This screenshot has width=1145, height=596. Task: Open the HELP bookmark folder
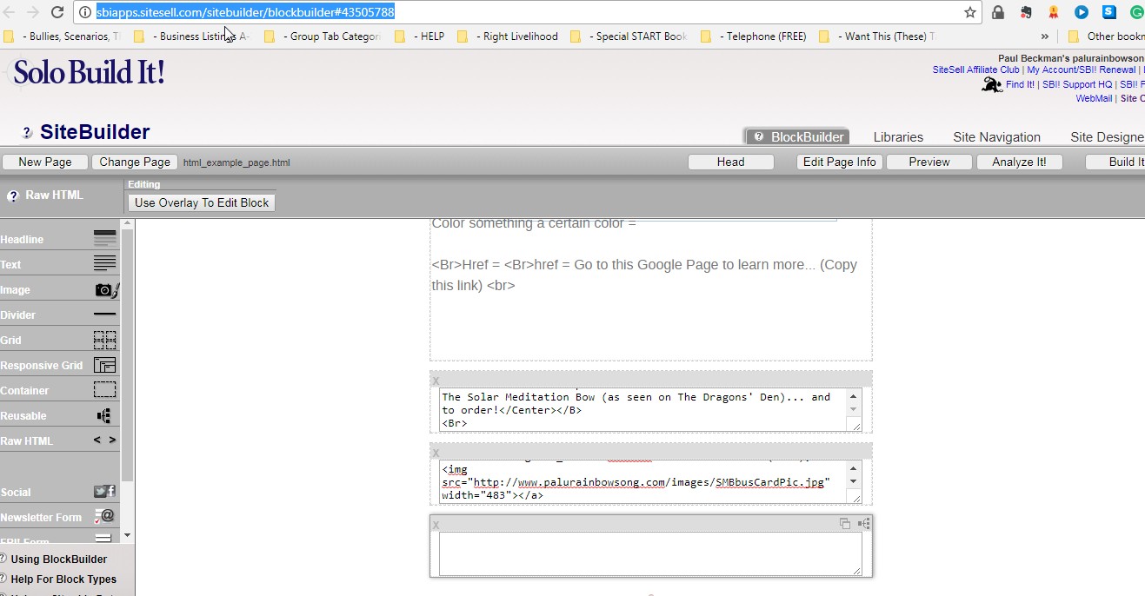(x=419, y=36)
